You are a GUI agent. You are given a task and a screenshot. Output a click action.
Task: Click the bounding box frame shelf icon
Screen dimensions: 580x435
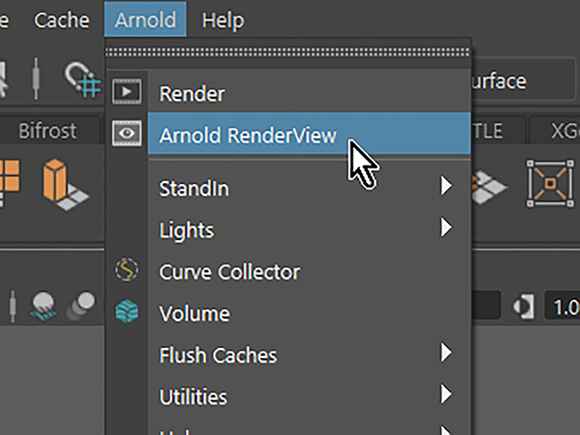(550, 183)
